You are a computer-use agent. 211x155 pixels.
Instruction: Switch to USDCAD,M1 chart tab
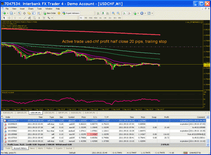coord(49,113)
